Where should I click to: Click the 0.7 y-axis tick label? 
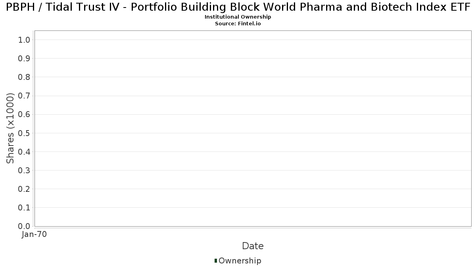pyautogui.click(x=24, y=96)
